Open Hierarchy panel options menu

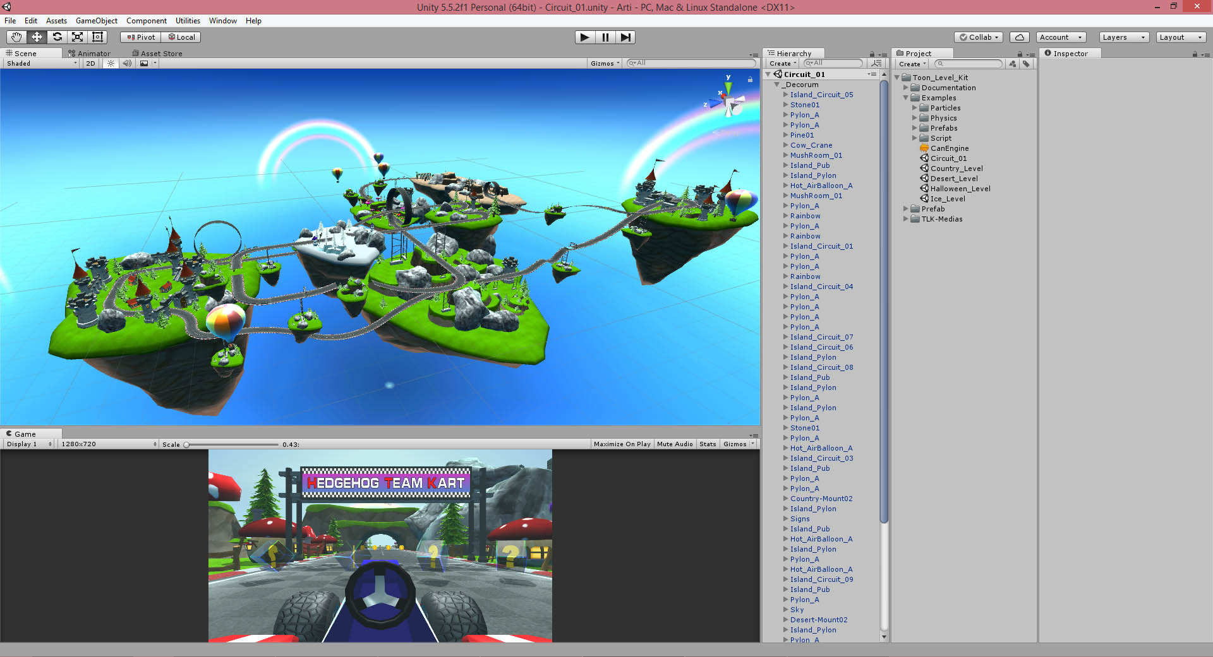pos(883,54)
